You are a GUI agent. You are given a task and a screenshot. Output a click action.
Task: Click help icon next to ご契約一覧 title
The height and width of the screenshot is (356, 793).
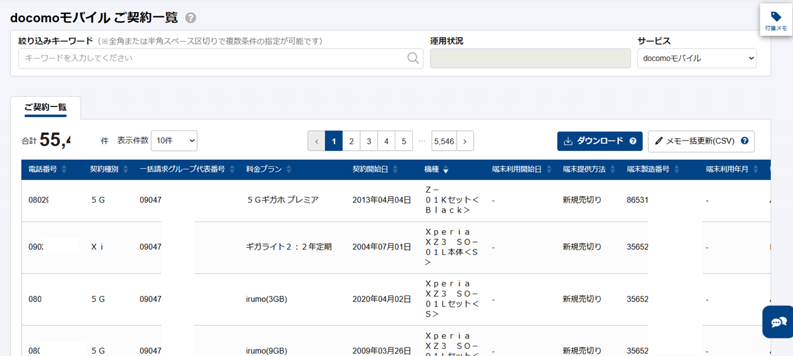191,18
